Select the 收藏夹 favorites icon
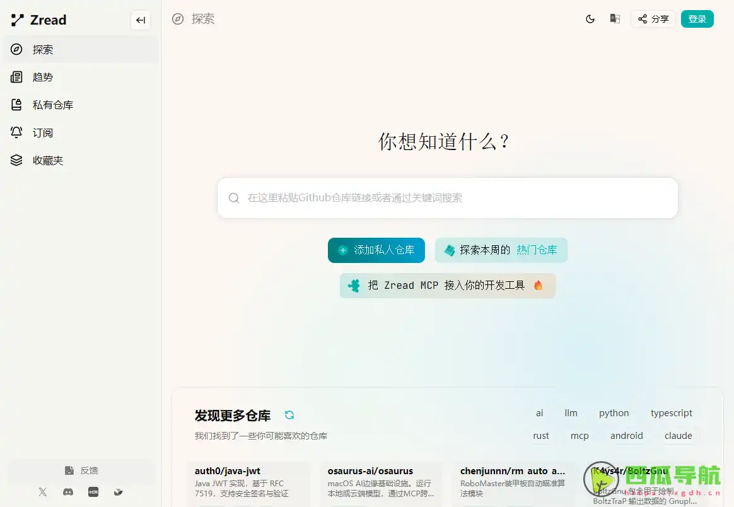The width and height of the screenshot is (734, 507). pos(16,160)
